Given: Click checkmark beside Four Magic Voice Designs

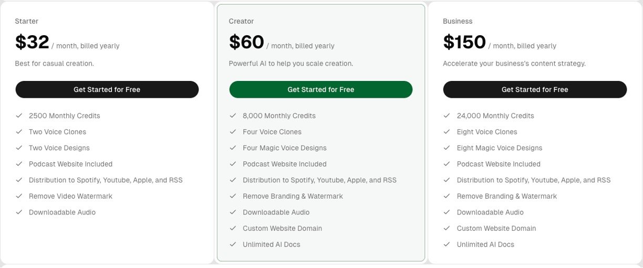Looking at the screenshot, I should pyautogui.click(x=233, y=148).
